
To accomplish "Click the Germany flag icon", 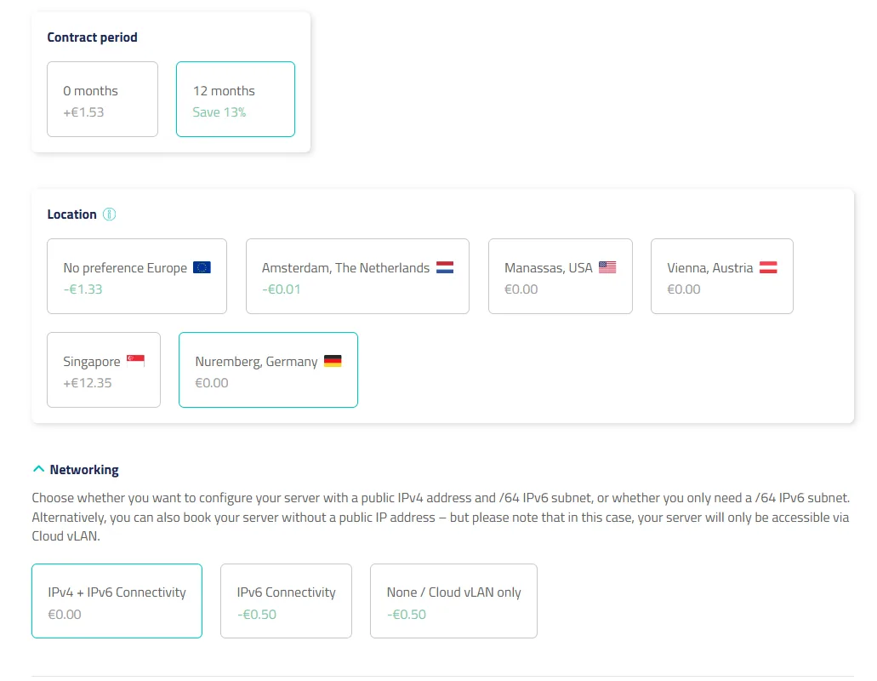I will [333, 361].
